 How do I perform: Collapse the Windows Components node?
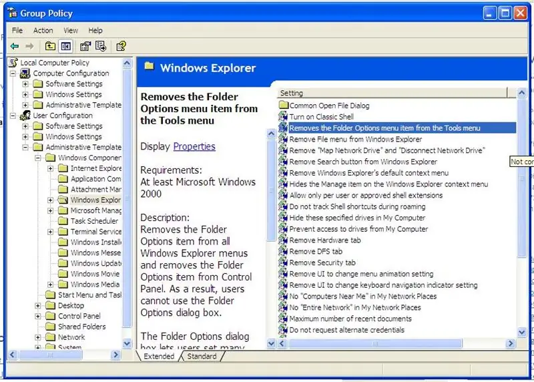pos(38,158)
